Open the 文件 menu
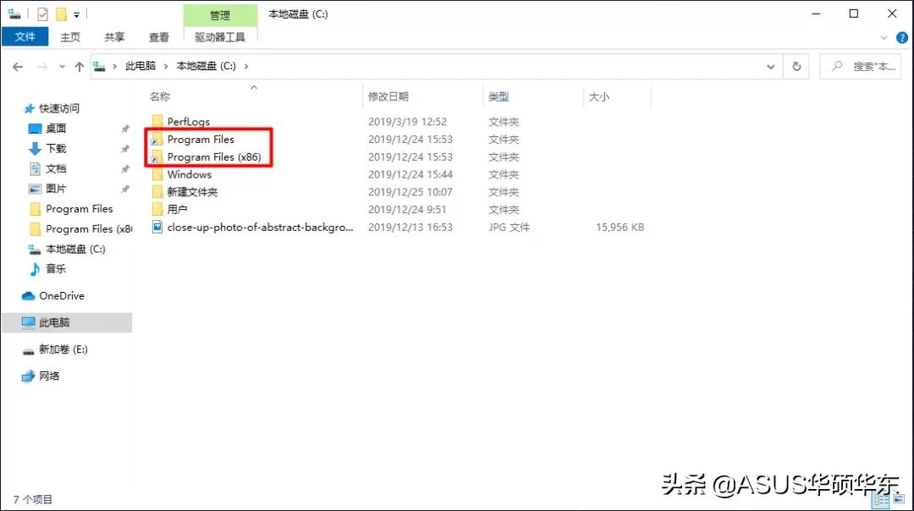 25,37
